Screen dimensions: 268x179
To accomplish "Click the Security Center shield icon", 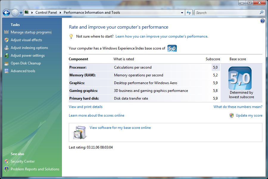I will coord(7,161).
